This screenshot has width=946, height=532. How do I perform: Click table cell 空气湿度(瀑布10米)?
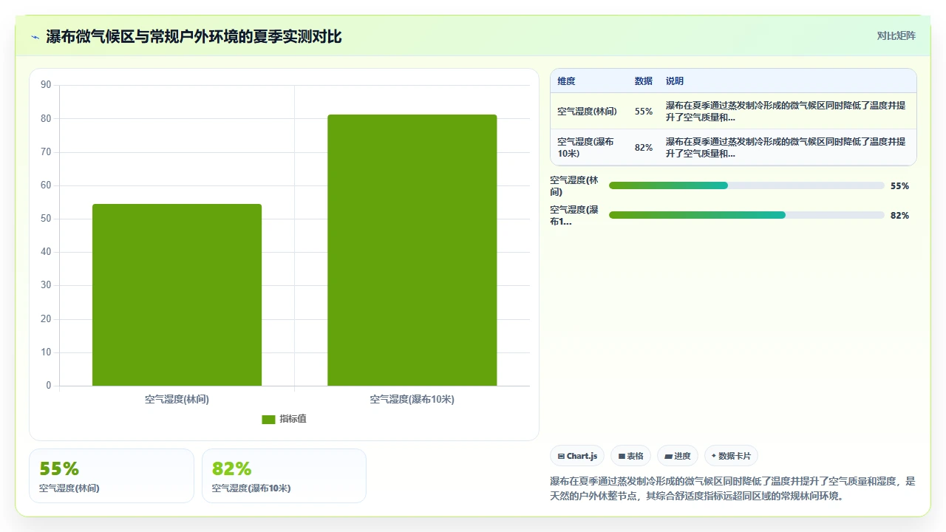(585, 148)
